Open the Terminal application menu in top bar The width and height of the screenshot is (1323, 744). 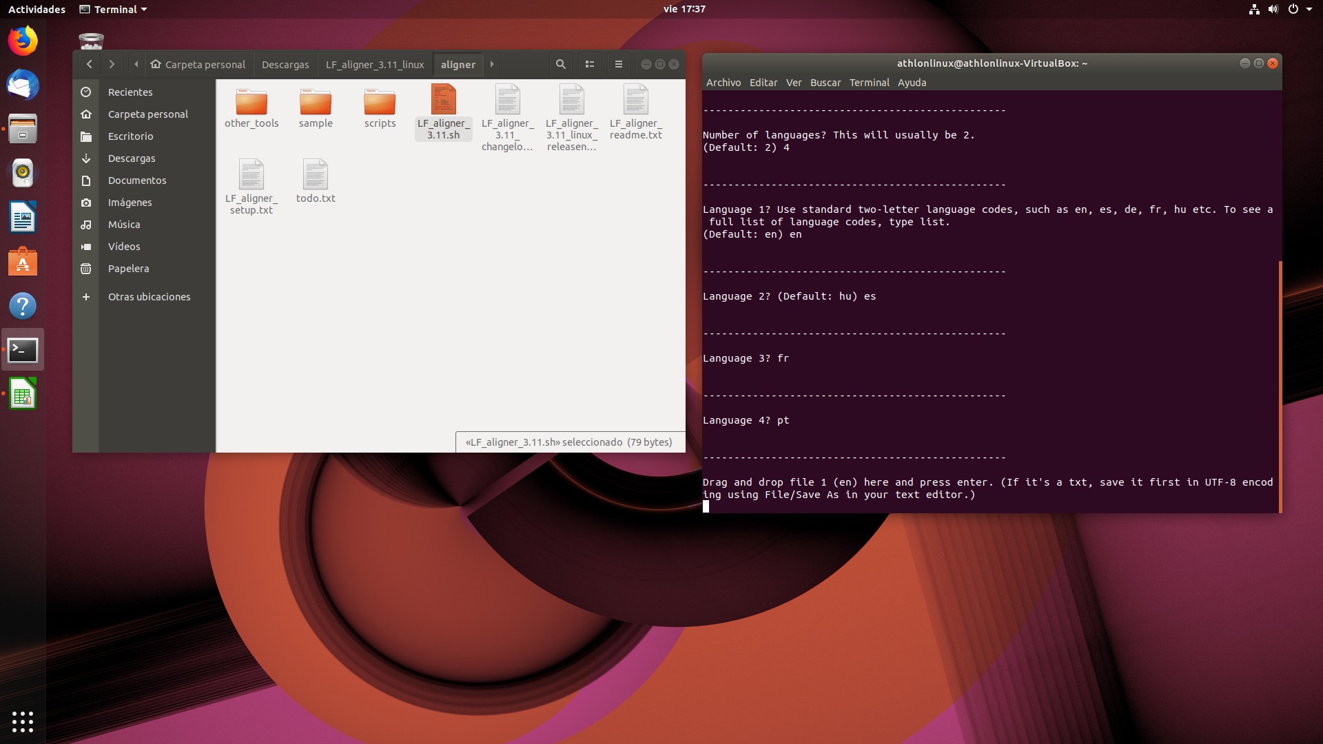[x=112, y=9]
